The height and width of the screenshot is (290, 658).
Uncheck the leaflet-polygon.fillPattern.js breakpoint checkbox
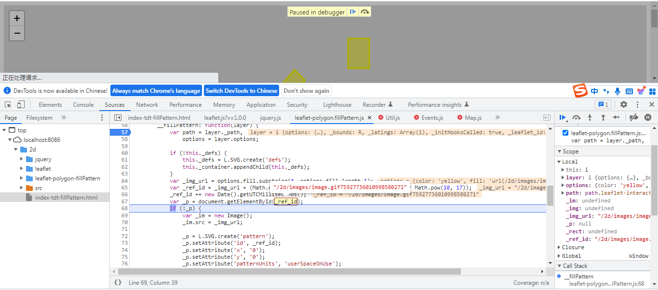[x=565, y=133]
